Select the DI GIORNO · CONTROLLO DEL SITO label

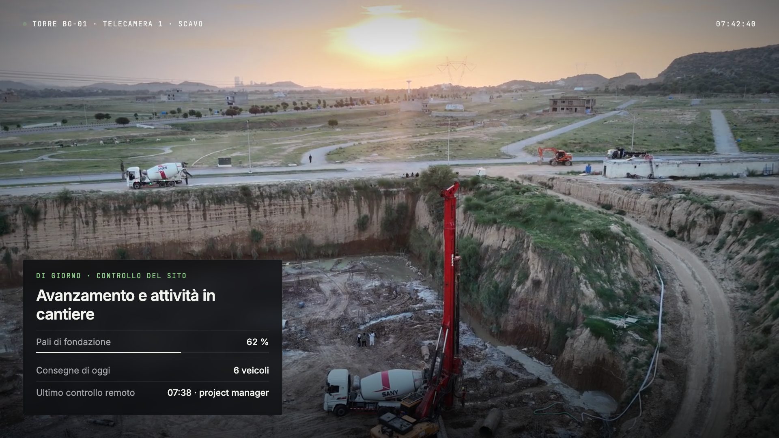pos(111,276)
